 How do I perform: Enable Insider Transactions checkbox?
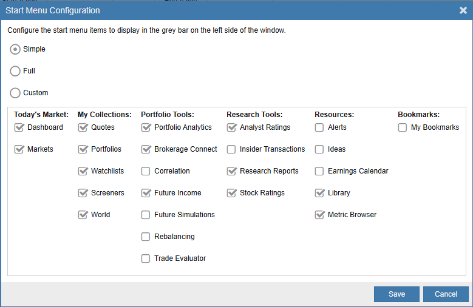click(231, 149)
